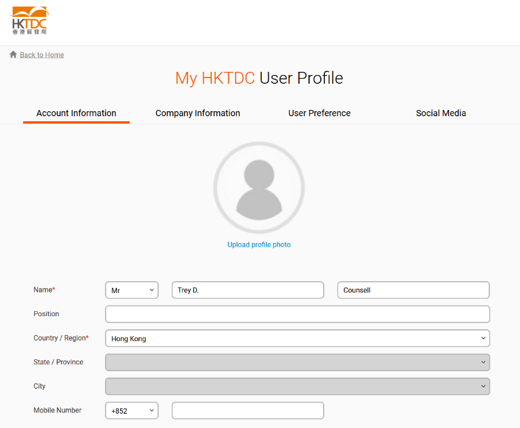
Task: Expand Country / Region dropdown showing Hong Kong
Action: tap(297, 338)
